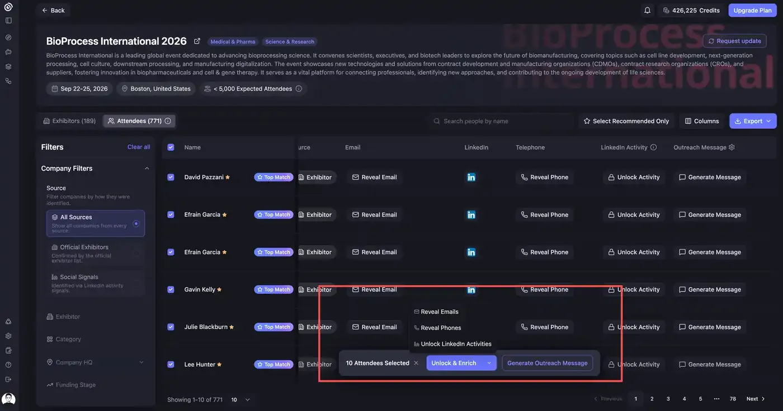The width and height of the screenshot is (783, 411).
Task: Click the logout icon in sidebar
Action: click(x=8, y=380)
